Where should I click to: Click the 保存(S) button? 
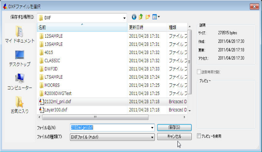174,128
